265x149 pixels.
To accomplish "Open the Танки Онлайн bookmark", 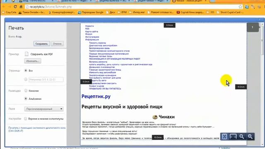I will point(32,12).
